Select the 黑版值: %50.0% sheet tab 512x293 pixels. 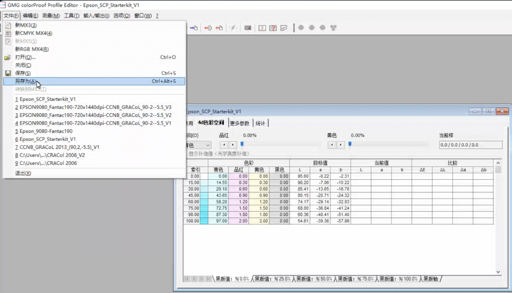(314, 279)
